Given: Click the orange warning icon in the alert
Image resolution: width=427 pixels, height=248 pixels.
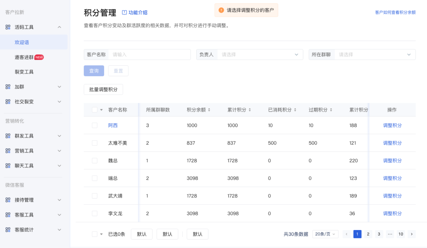Looking at the screenshot, I should click(221, 10).
